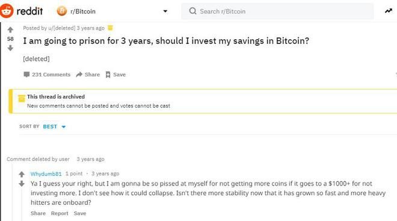Downvote the prison Bitcoin post

click(10, 48)
